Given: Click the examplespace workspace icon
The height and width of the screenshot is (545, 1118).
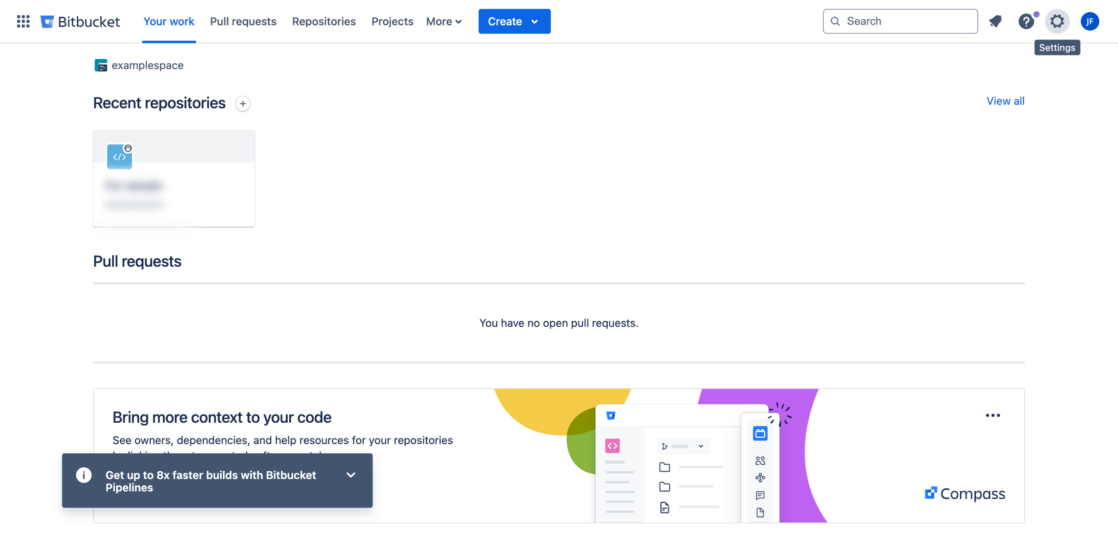Looking at the screenshot, I should [100, 65].
